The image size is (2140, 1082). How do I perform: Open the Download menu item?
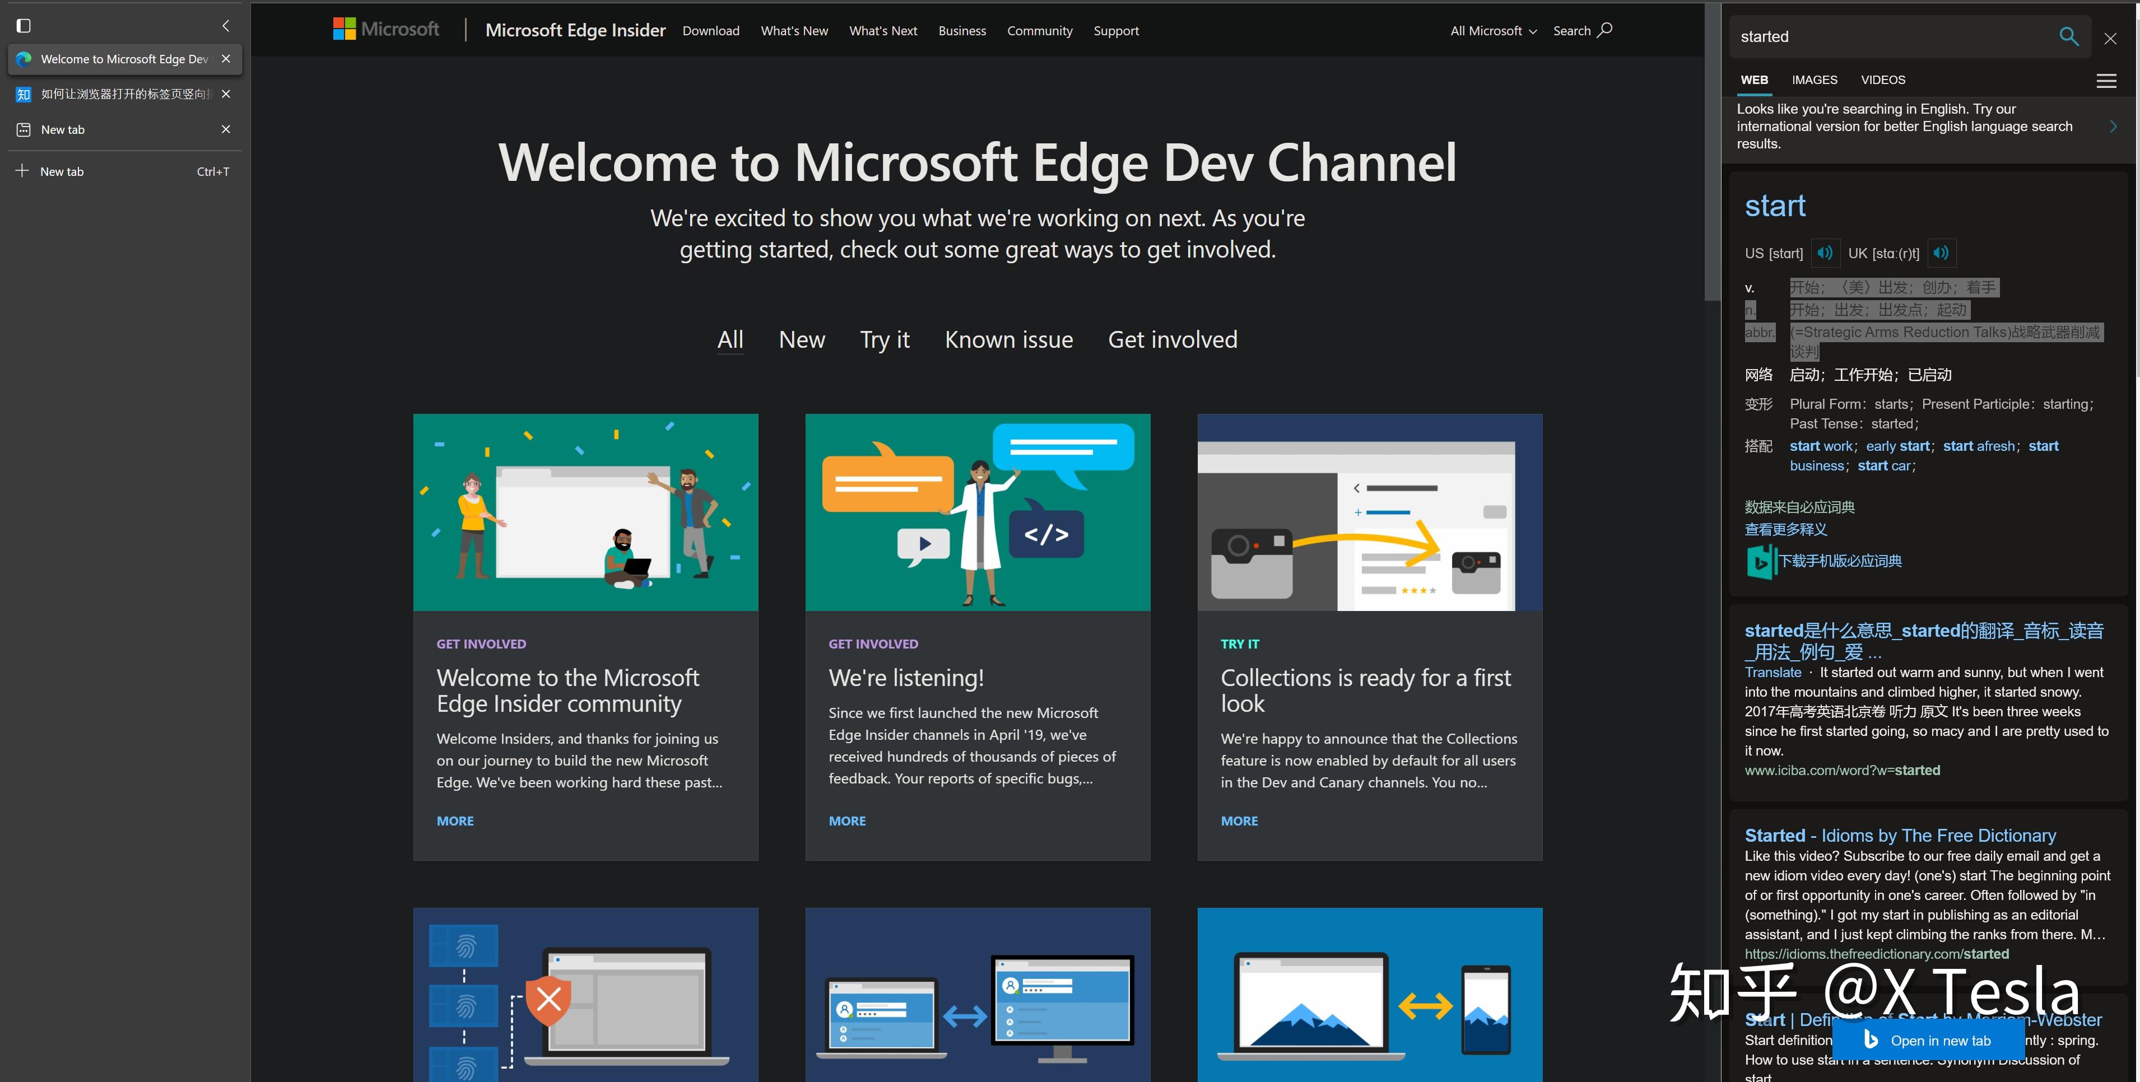click(711, 31)
